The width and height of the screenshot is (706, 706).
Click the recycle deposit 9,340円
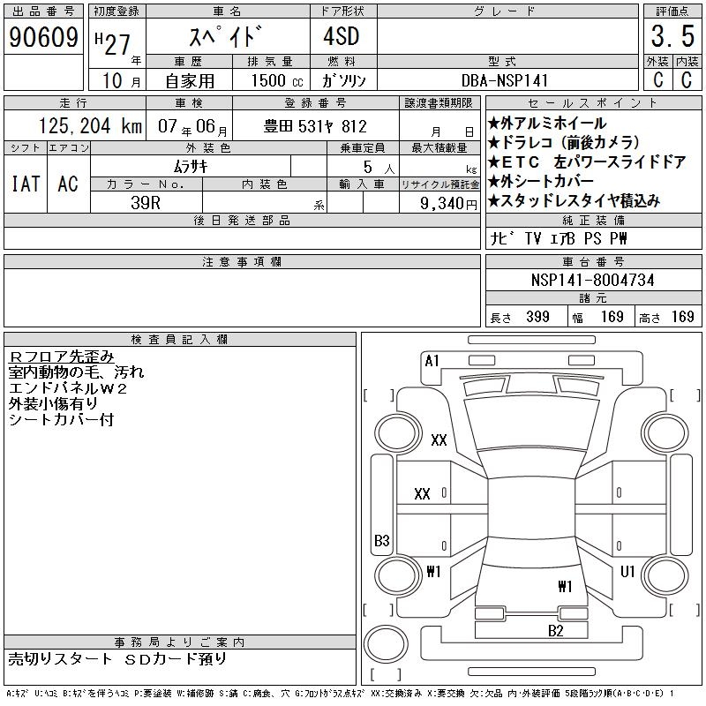(448, 204)
